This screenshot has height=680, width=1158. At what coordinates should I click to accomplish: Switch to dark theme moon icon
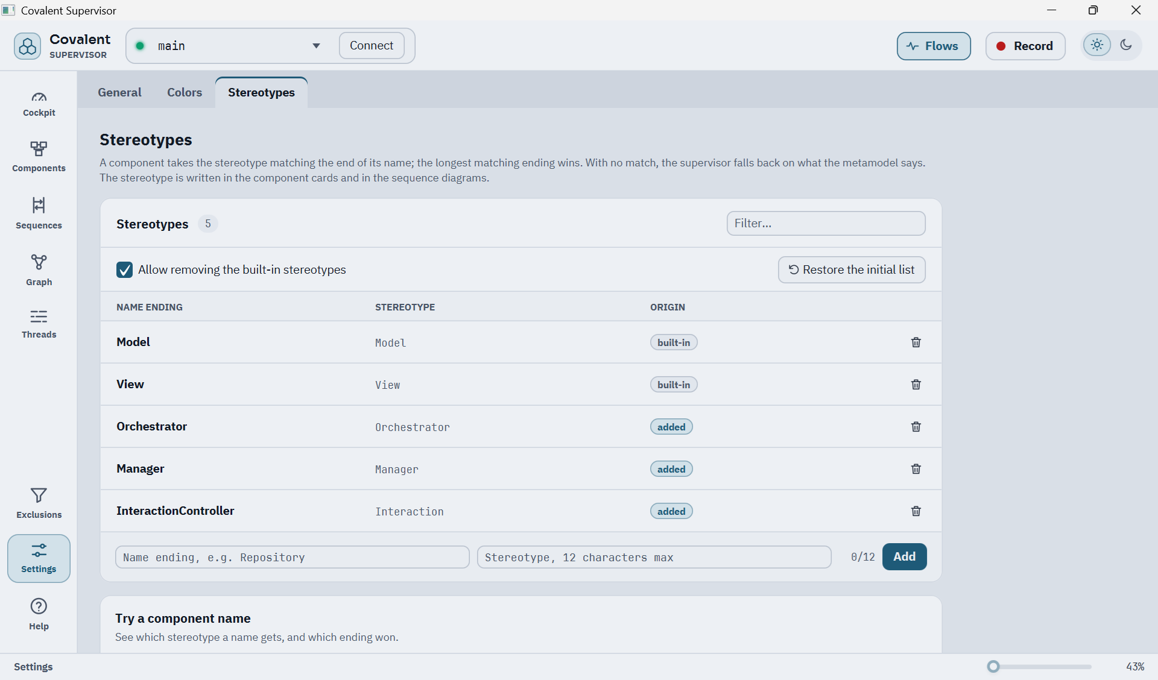coord(1125,45)
